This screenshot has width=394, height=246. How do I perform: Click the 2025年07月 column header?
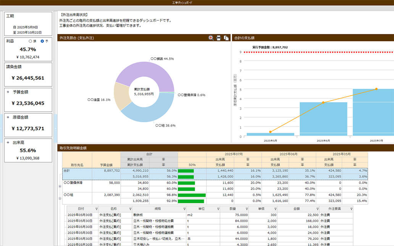point(234,154)
